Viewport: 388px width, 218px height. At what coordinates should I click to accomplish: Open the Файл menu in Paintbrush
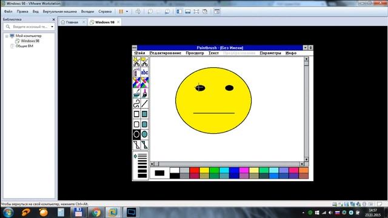click(x=139, y=53)
